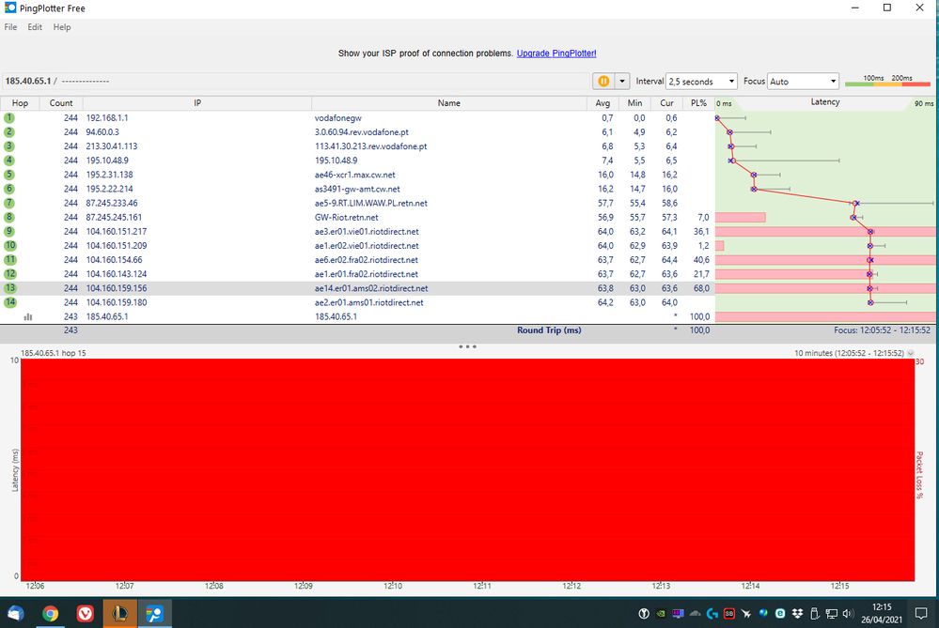
Task: Open the volume control in the system tray
Action: [x=848, y=614]
